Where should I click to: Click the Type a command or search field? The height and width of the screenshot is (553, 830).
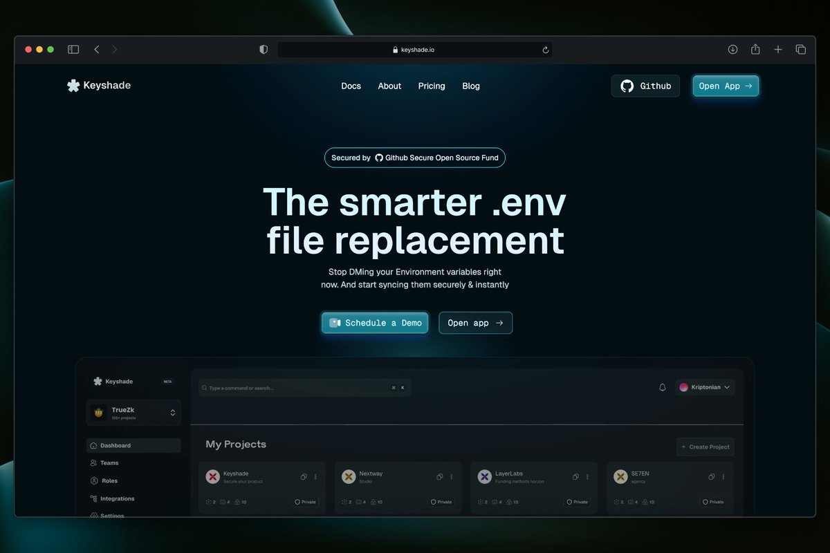point(304,388)
